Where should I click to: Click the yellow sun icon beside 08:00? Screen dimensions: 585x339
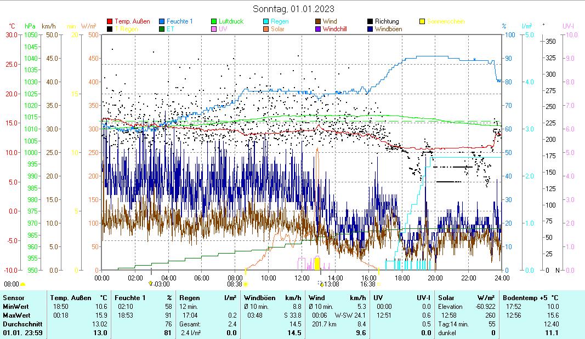point(23,284)
